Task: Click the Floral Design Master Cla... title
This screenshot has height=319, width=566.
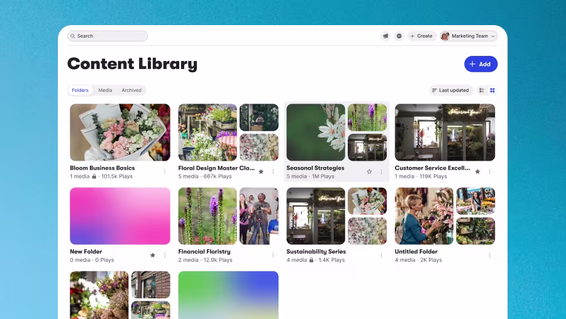Action: coord(216,168)
